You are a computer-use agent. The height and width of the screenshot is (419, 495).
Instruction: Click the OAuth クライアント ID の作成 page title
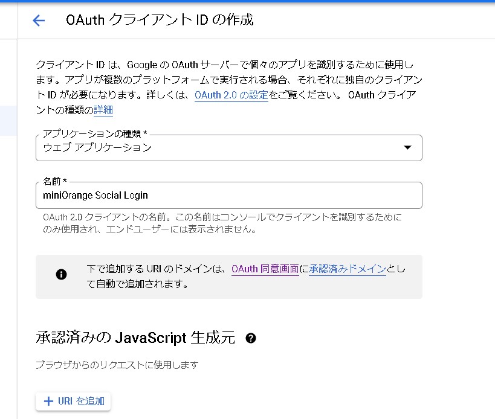click(x=160, y=20)
